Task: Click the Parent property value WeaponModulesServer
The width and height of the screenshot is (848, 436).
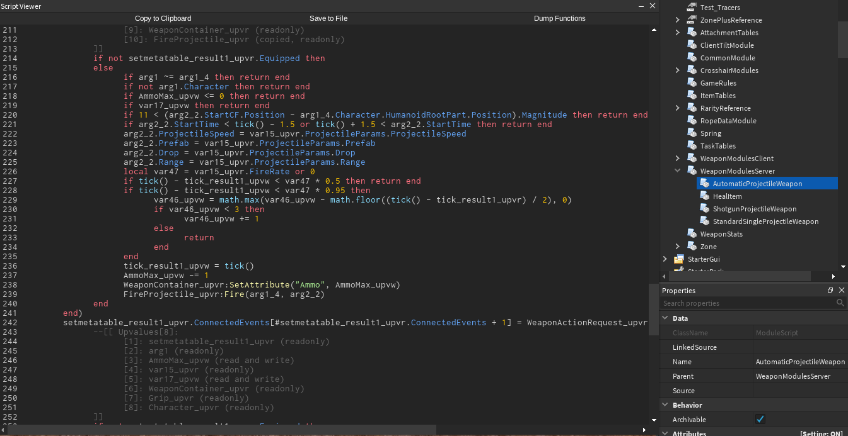Action: tap(793, 376)
